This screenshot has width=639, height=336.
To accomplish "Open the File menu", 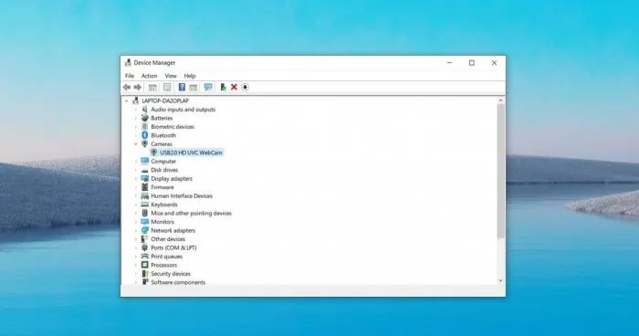I will (130, 76).
